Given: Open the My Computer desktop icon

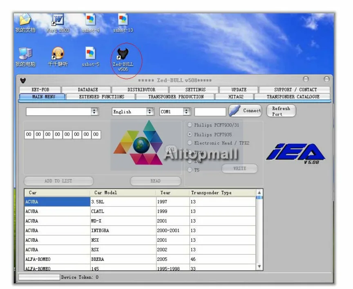Looking at the screenshot, I should coord(25,57).
